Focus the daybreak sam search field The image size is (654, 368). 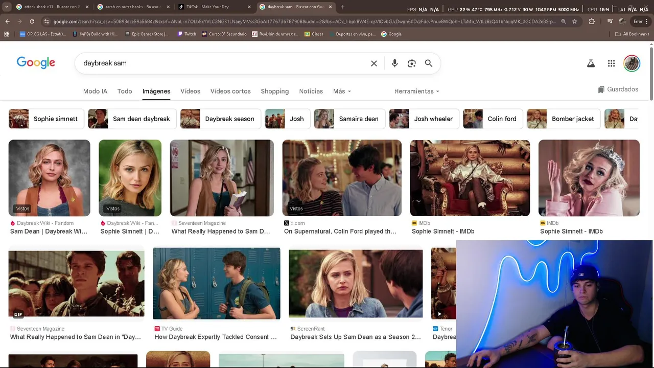[x=225, y=63]
